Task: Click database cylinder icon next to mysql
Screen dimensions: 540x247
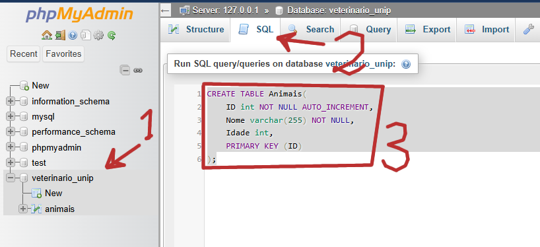Action: [23, 116]
